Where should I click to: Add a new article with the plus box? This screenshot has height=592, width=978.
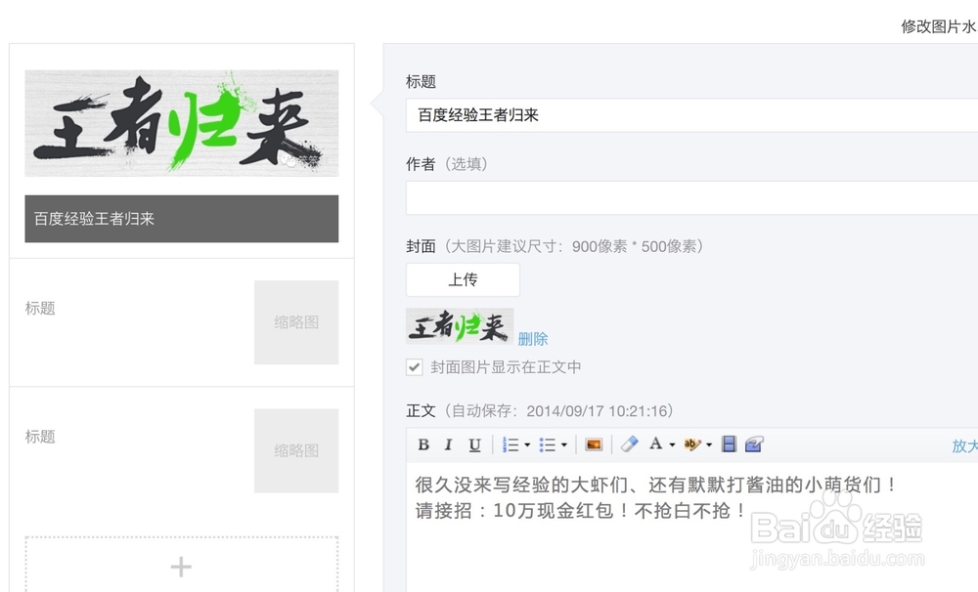pos(182,565)
